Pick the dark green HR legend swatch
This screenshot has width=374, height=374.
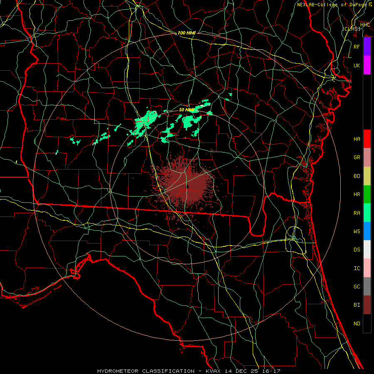point(367,194)
